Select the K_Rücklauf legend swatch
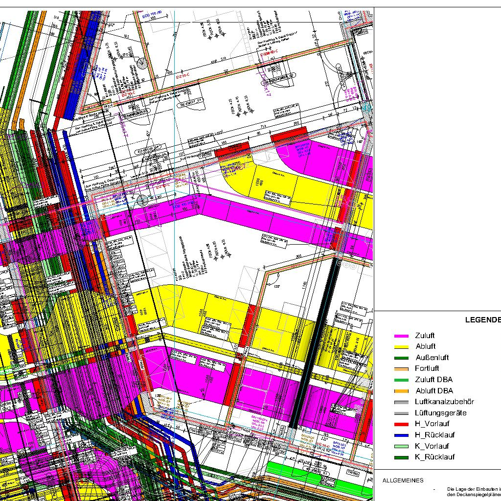The image size is (501, 501). [x=401, y=457]
